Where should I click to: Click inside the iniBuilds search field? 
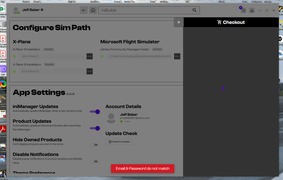click(x=144, y=10)
